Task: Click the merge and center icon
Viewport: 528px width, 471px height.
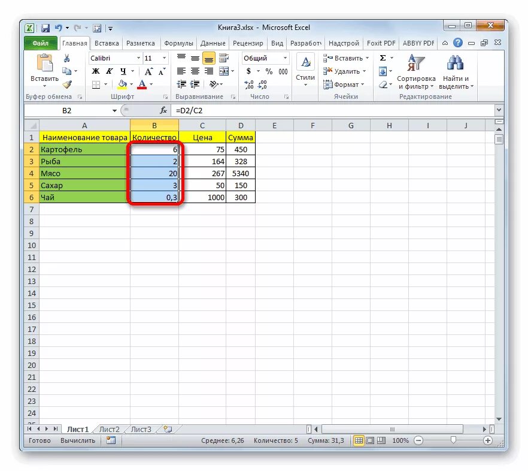Action: [x=224, y=71]
